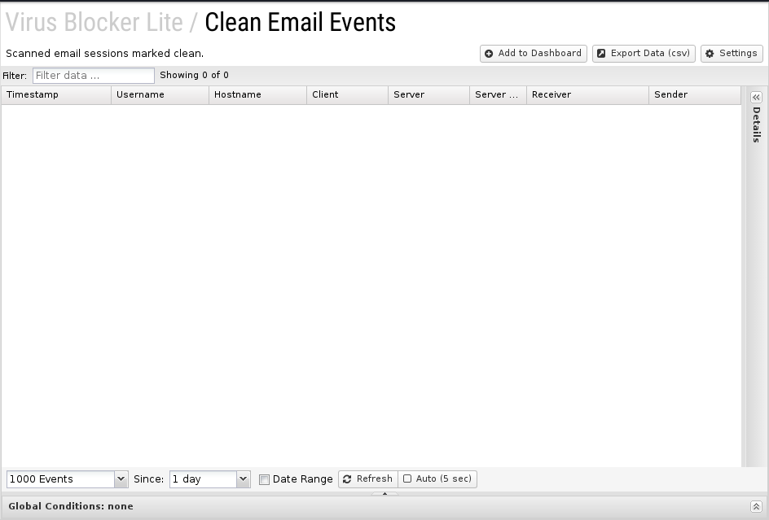Go to Virus Blocker Lite breadcrumb
Viewport: 769px width, 520px height.
coord(94,22)
